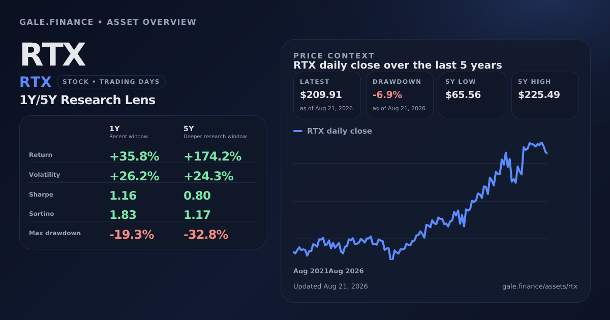Viewport: 610px width, 320px height.
Task: Click the Updated Aug 21, 2026 footer text
Action: [330, 286]
